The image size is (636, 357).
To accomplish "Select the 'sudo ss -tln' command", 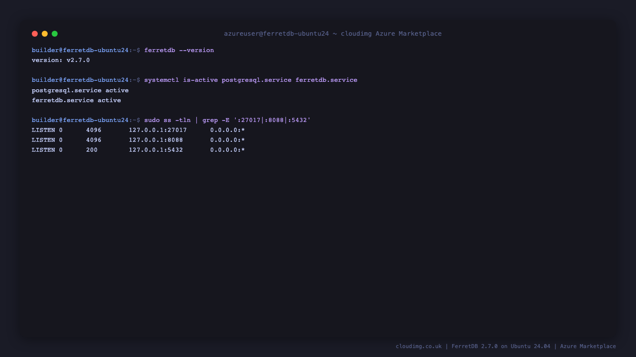I will 228,120.
